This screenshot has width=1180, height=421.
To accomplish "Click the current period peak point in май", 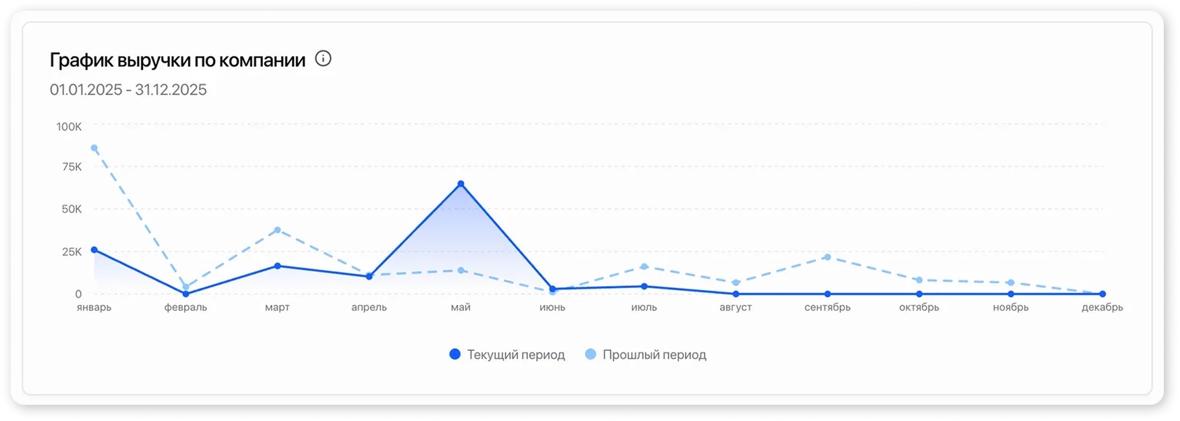I will point(461,184).
